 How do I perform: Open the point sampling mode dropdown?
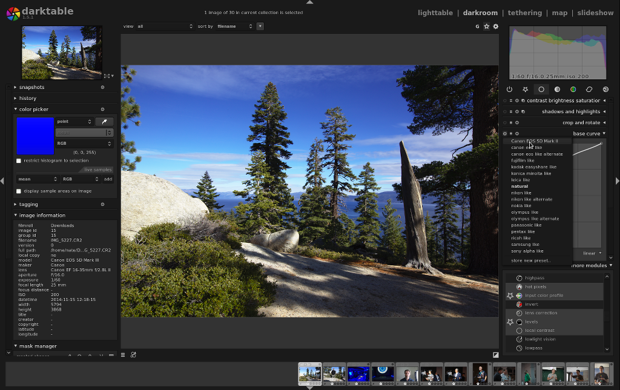tap(74, 122)
